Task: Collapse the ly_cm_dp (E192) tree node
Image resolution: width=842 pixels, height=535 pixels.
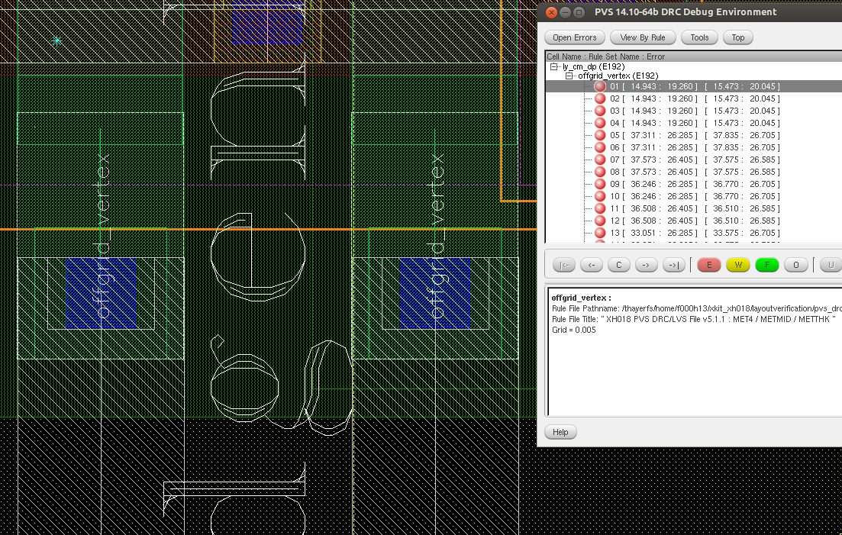Action: [554, 66]
